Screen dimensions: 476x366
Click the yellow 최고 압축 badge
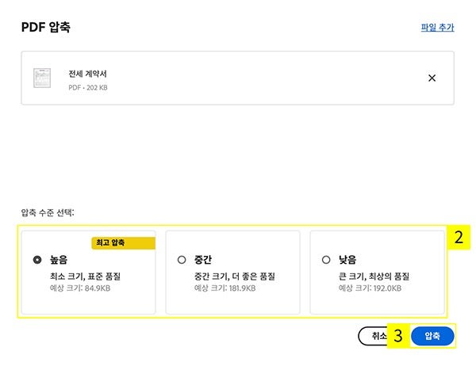pos(123,242)
